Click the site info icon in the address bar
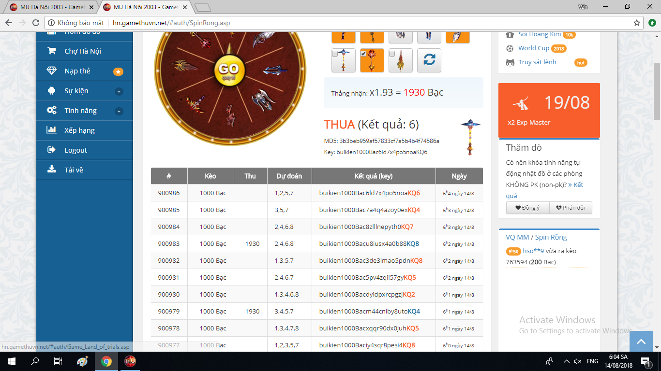Image resolution: width=661 pixels, height=371 pixels. click(x=51, y=23)
